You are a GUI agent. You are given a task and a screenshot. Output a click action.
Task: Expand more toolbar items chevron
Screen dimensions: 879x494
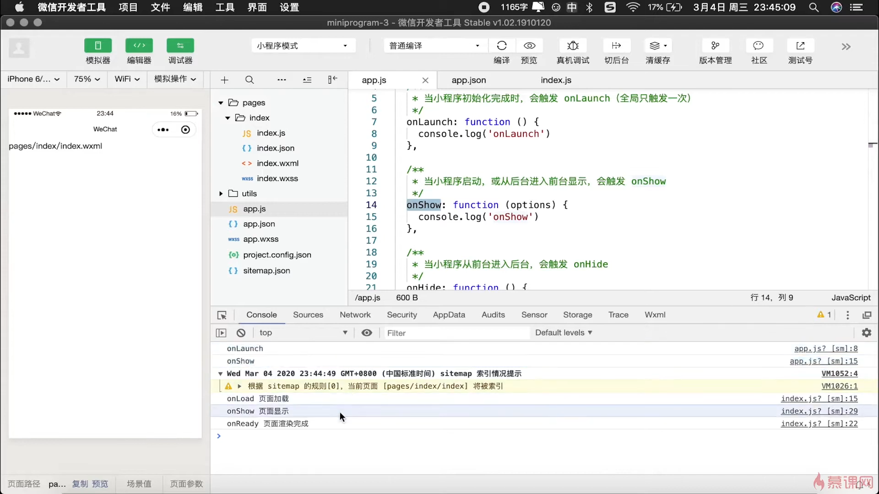click(x=846, y=47)
